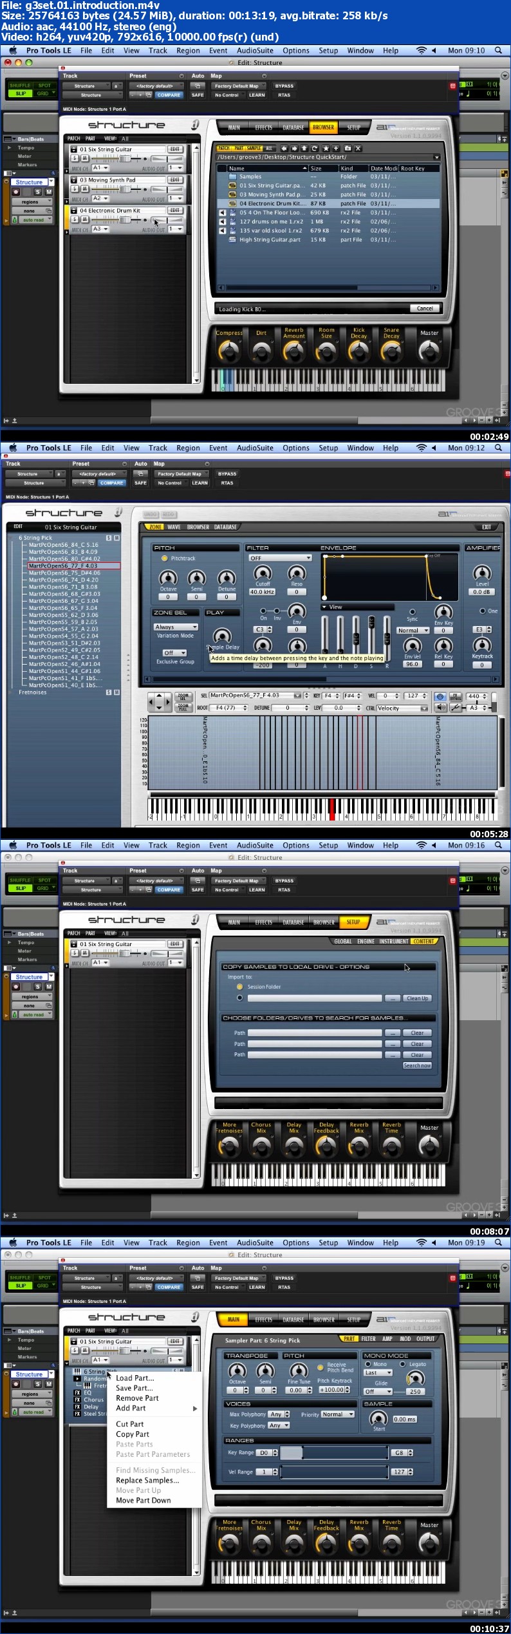Toggle the FX BYPASS icon in zone editor
Image resolution: width=511 pixels, height=1634 pixels.
(456, 697)
